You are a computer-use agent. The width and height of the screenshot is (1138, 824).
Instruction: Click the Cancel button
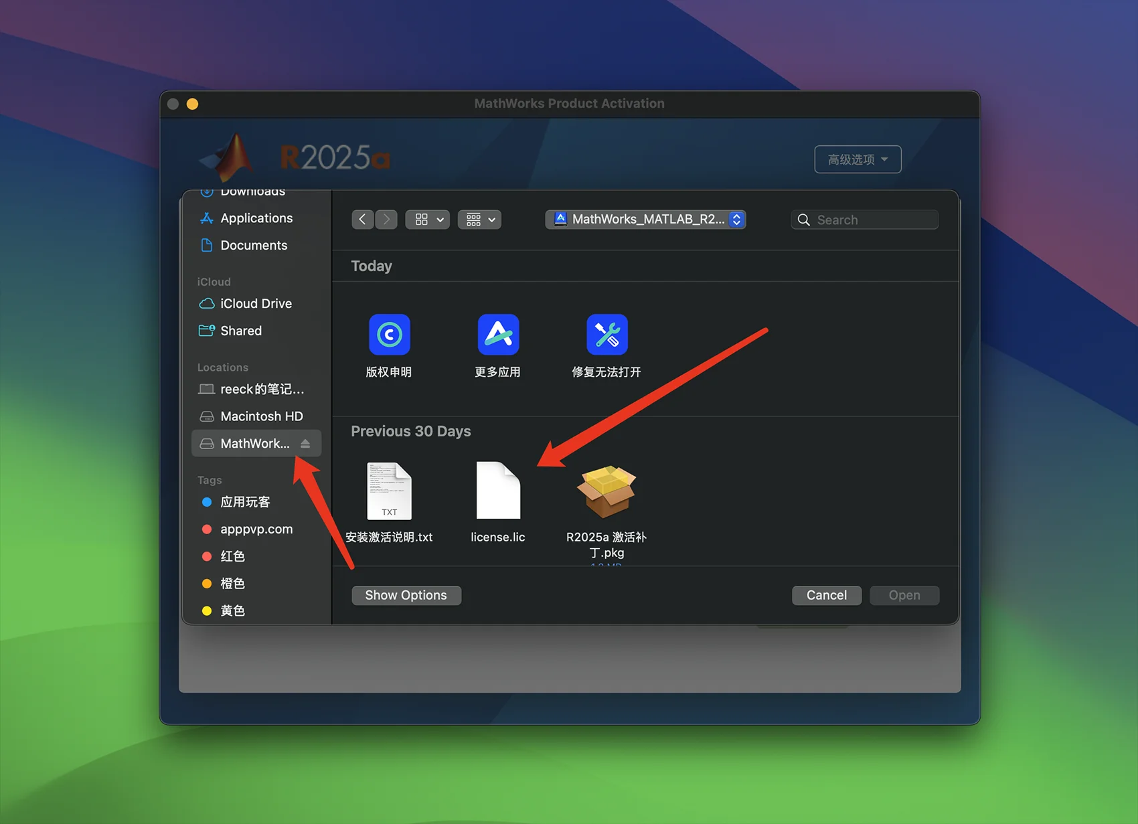pos(827,595)
